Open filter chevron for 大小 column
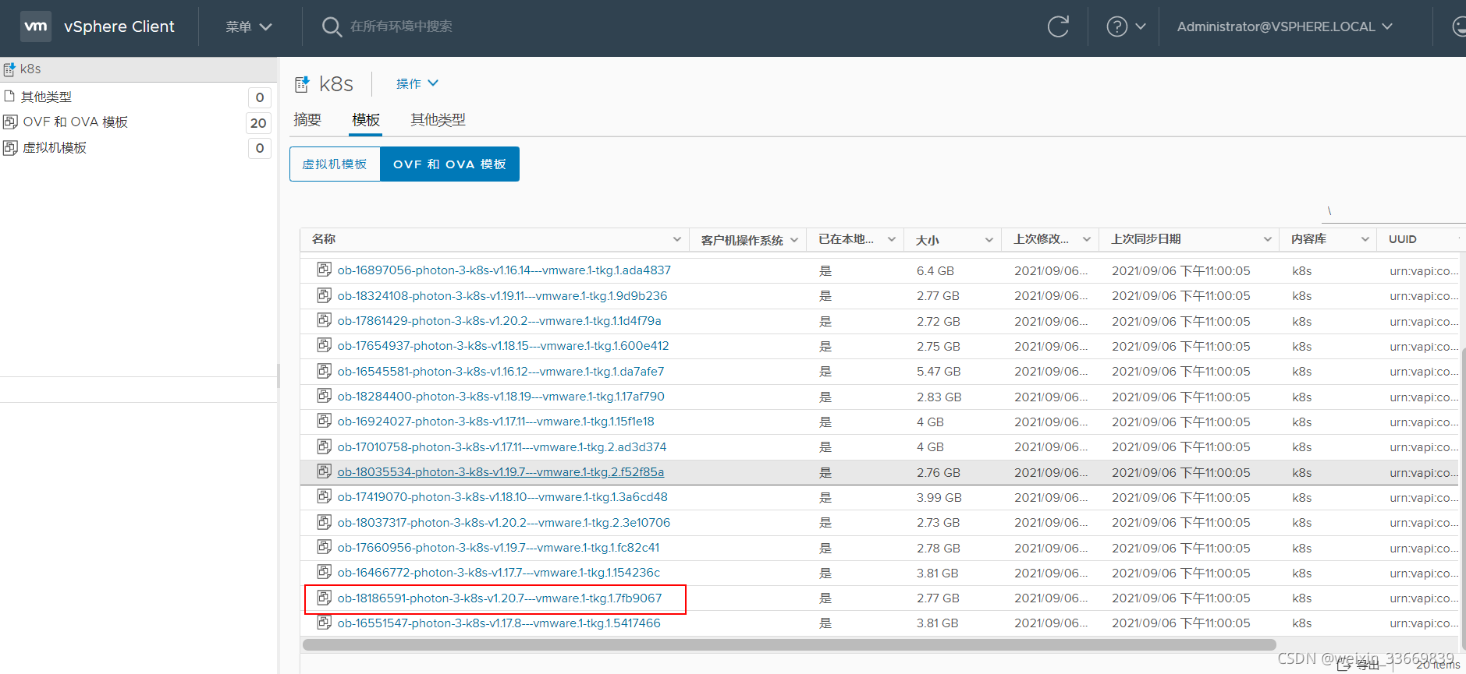The width and height of the screenshot is (1466, 674). click(989, 239)
